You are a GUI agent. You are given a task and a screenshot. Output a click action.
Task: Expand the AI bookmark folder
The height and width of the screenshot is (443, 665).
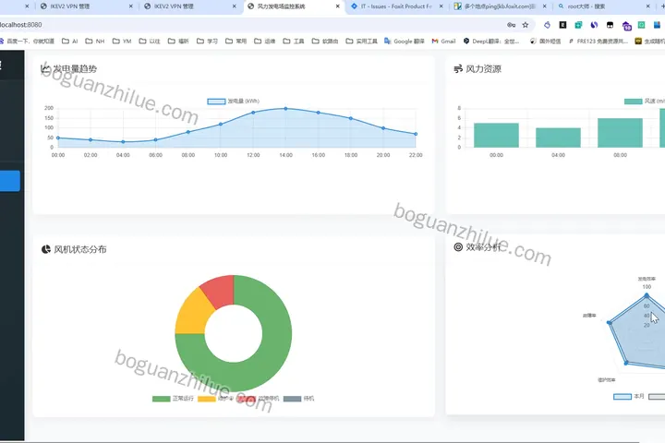70,42
